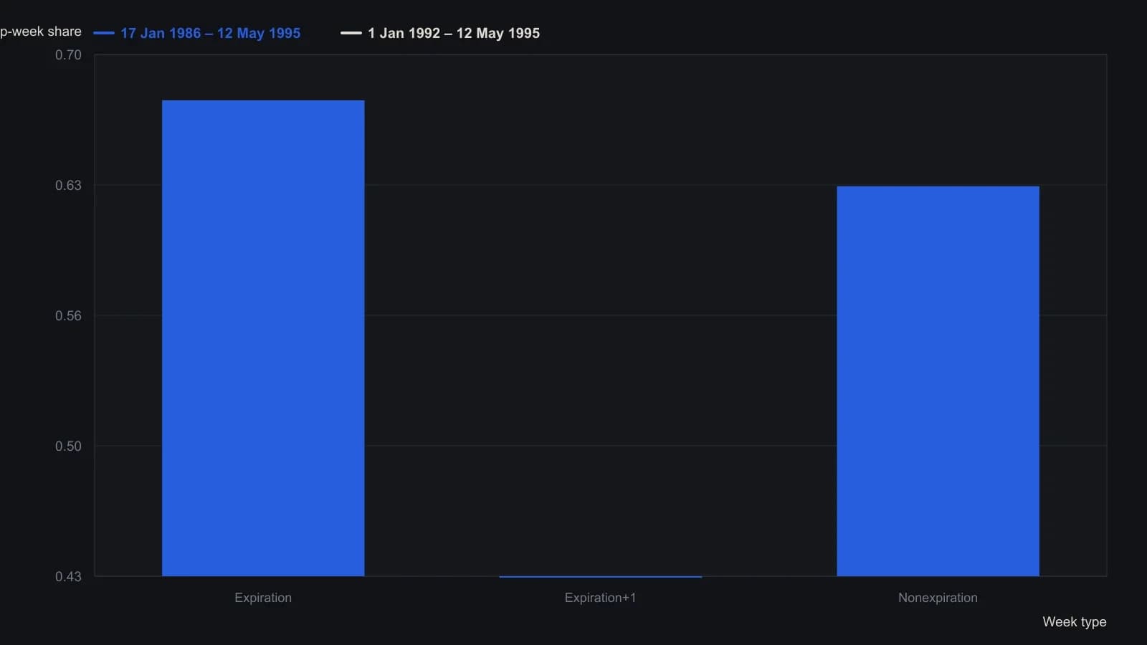Image resolution: width=1147 pixels, height=645 pixels.
Task: Click the p-week share y-axis title
Action: point(41,32)
